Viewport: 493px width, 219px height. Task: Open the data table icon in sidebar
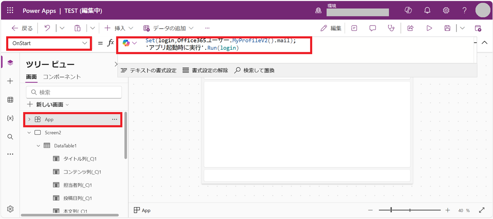point(10,100)
